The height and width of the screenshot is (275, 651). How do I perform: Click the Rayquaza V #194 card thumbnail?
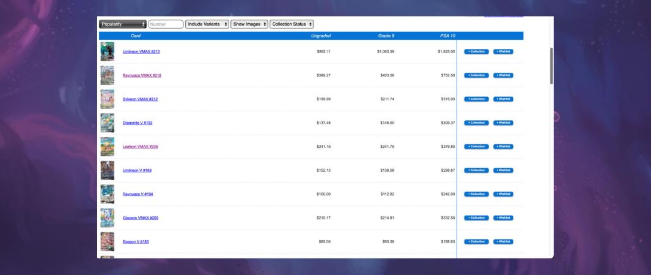[107, 194]
